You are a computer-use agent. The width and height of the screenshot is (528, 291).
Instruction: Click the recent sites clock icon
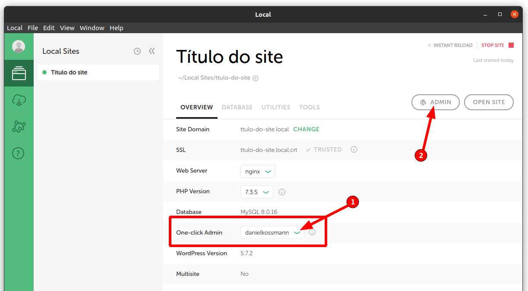[137, 51]
